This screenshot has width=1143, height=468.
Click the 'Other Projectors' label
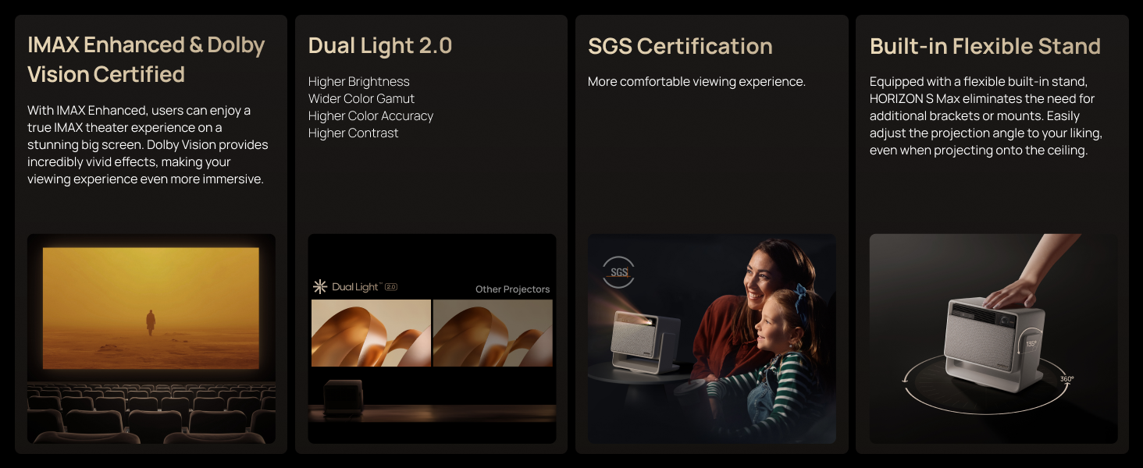coord(513,289)
